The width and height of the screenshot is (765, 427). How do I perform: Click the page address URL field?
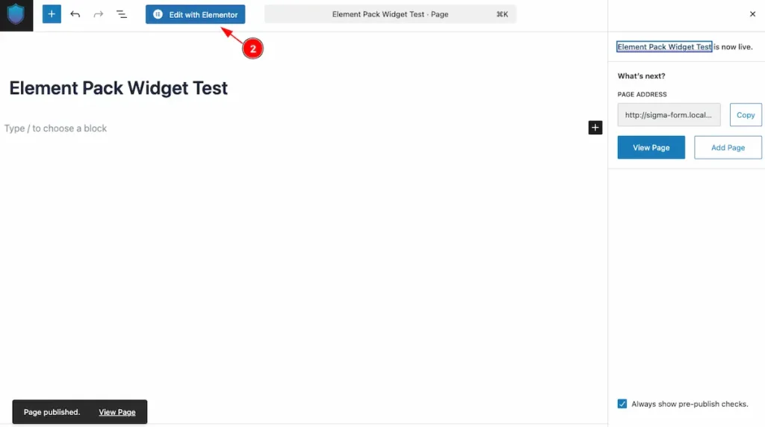tap(669, 114)
